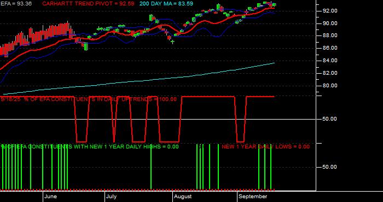The width and height of the screenshot is (383, 202).
Task: Click the June label on the time axis
Action: point(51,197)
